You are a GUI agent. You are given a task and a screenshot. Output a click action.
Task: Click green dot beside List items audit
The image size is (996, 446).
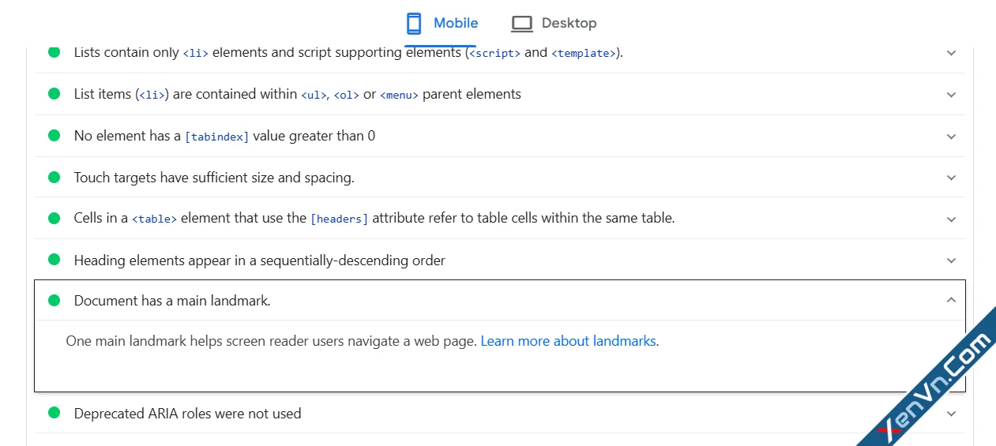click(x=54, y=94)
